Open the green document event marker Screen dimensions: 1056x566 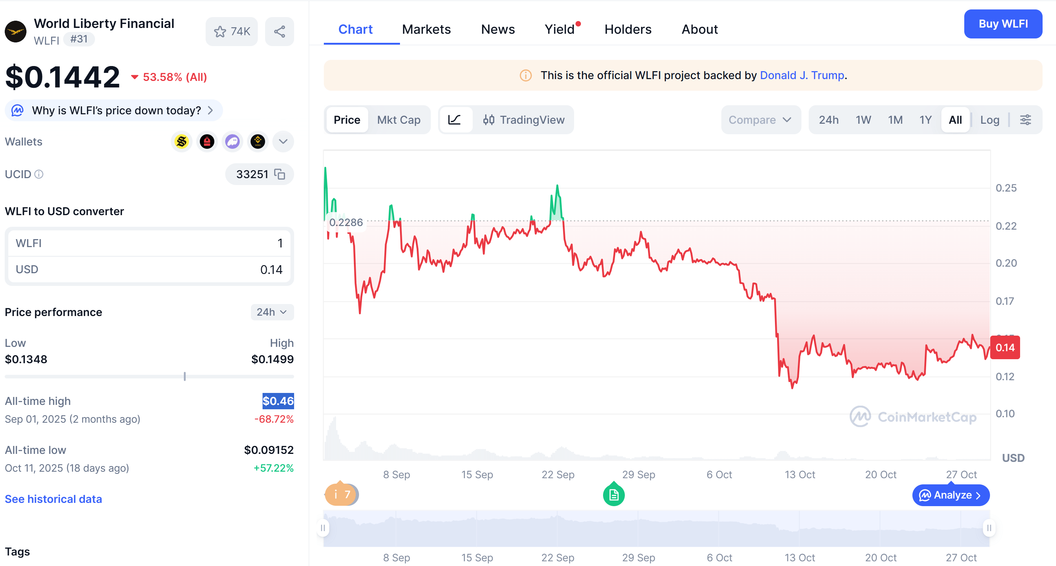(x=613, y=495)
